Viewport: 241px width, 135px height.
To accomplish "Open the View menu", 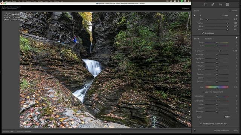I will point(51,1).
